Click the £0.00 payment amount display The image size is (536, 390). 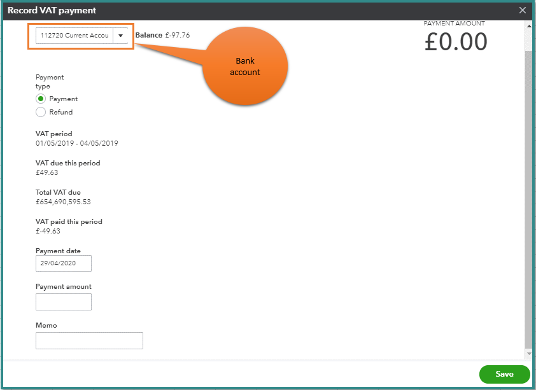[x=456, y=40]
